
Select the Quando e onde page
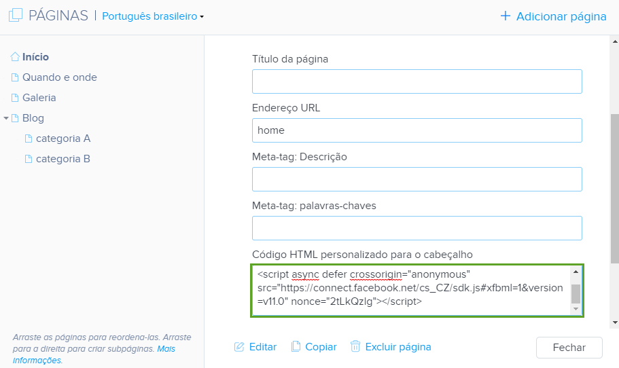(60, 77)
